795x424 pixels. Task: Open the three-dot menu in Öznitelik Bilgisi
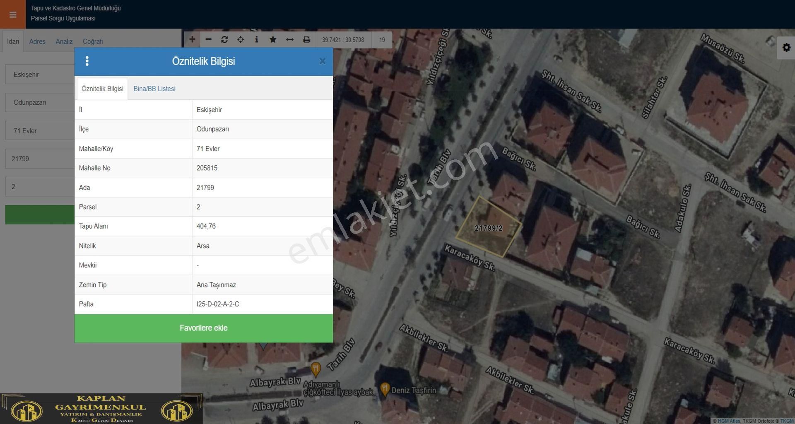87,61
